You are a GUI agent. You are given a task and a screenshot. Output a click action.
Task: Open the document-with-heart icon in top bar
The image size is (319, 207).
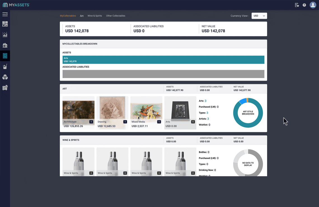coord(297,5)
